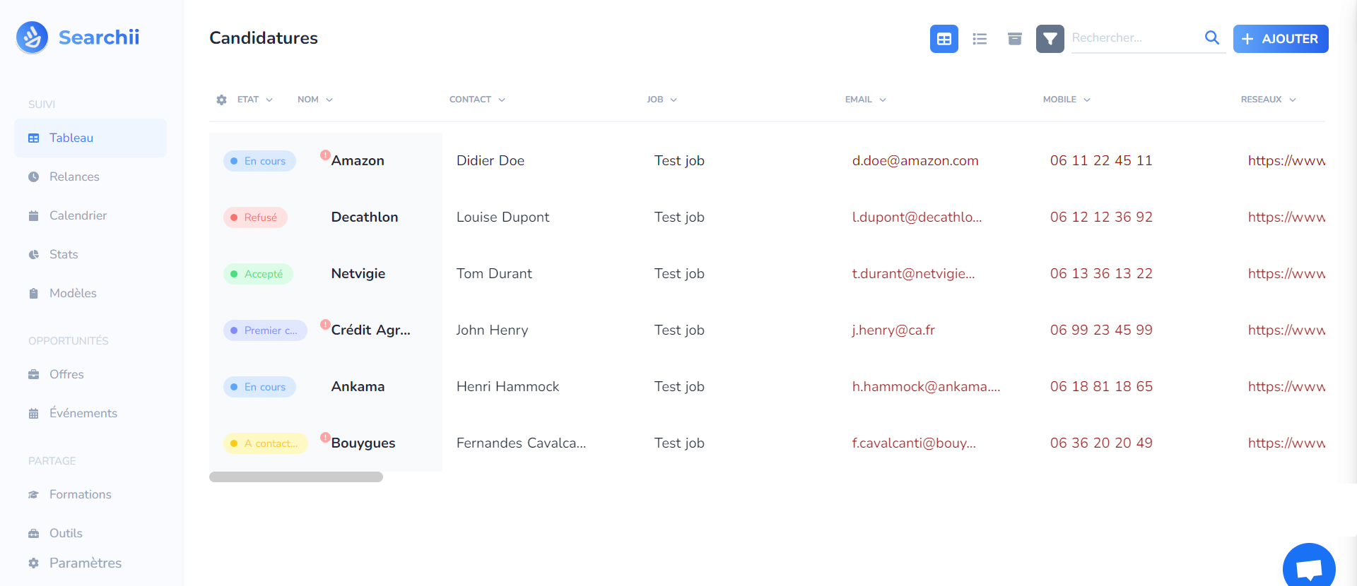This screenshot has height=586, width=1357.
Task: Click the Offres briefcase icon
Action: tap(33, 375)
